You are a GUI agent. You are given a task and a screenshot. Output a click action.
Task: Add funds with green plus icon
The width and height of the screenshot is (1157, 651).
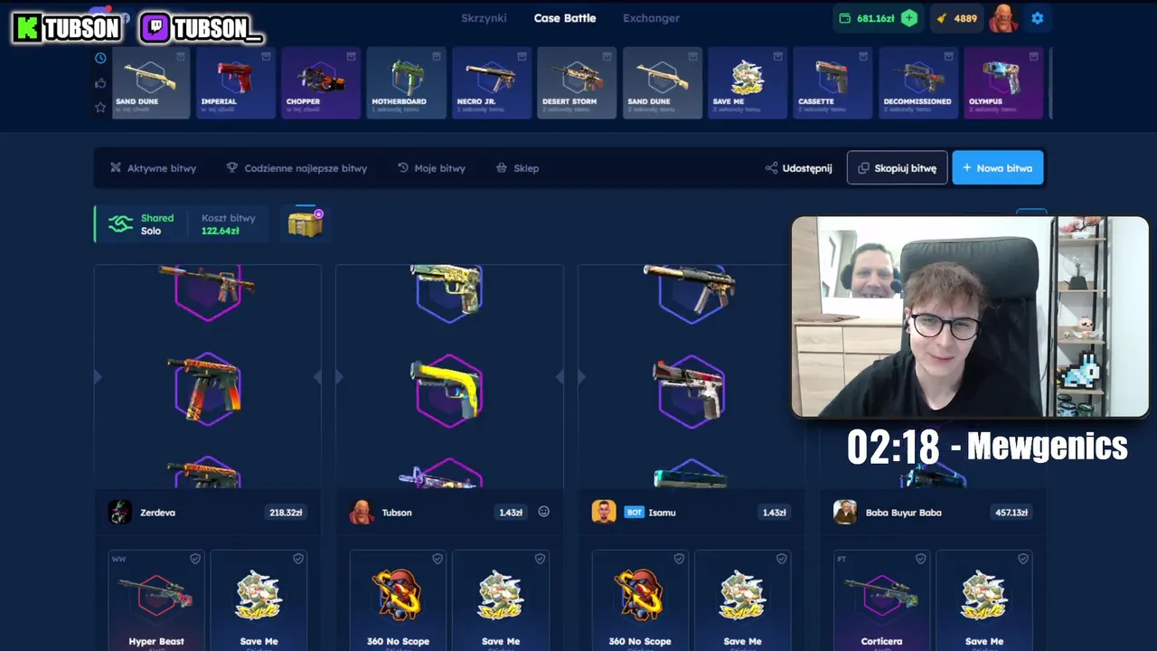coord(909,18)
